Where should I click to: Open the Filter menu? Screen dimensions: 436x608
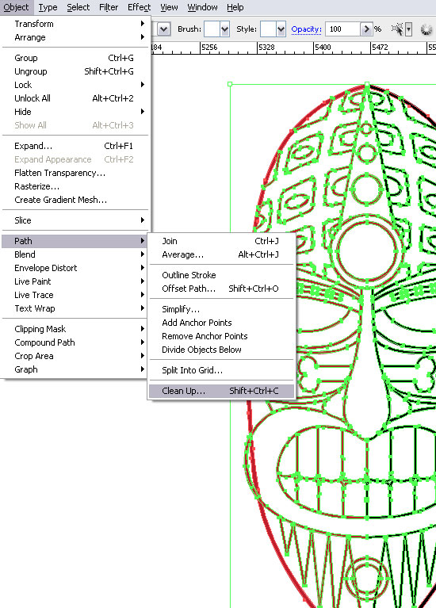(109, 7)
